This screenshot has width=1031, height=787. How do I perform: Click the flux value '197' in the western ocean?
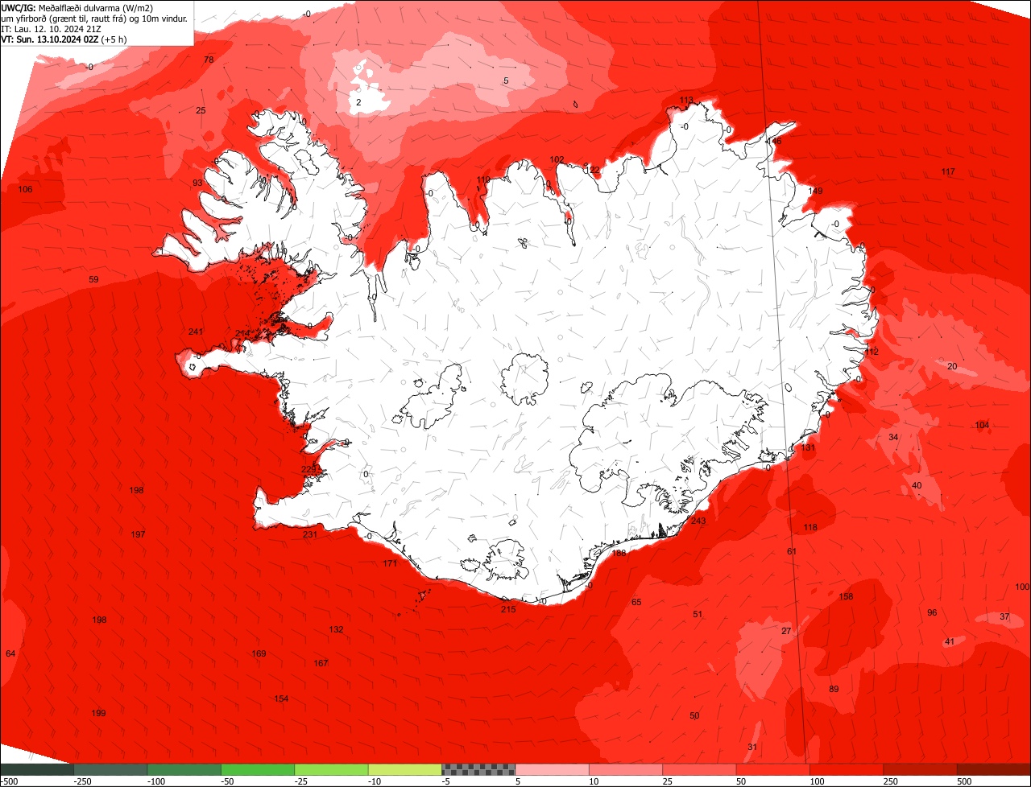click(x=138, y=534)
